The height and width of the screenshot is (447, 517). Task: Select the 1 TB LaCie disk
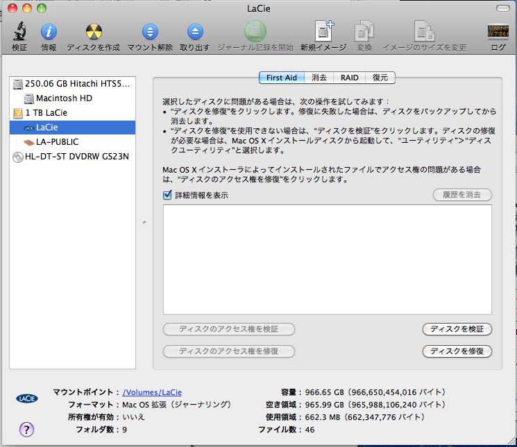(x=73, y=113)
